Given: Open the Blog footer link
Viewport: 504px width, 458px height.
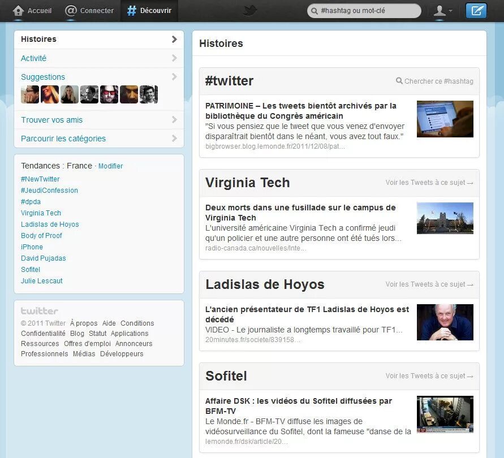Looking at the screenshot, I should (x=77, y=334).
